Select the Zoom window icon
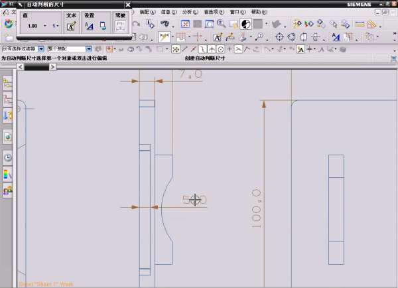The width and height of the screenshot is (398, 288). point(210,24)
